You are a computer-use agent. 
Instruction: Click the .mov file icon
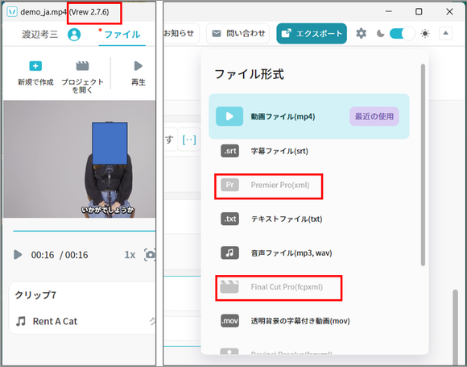pyautogui.click(x=229, y=321)
